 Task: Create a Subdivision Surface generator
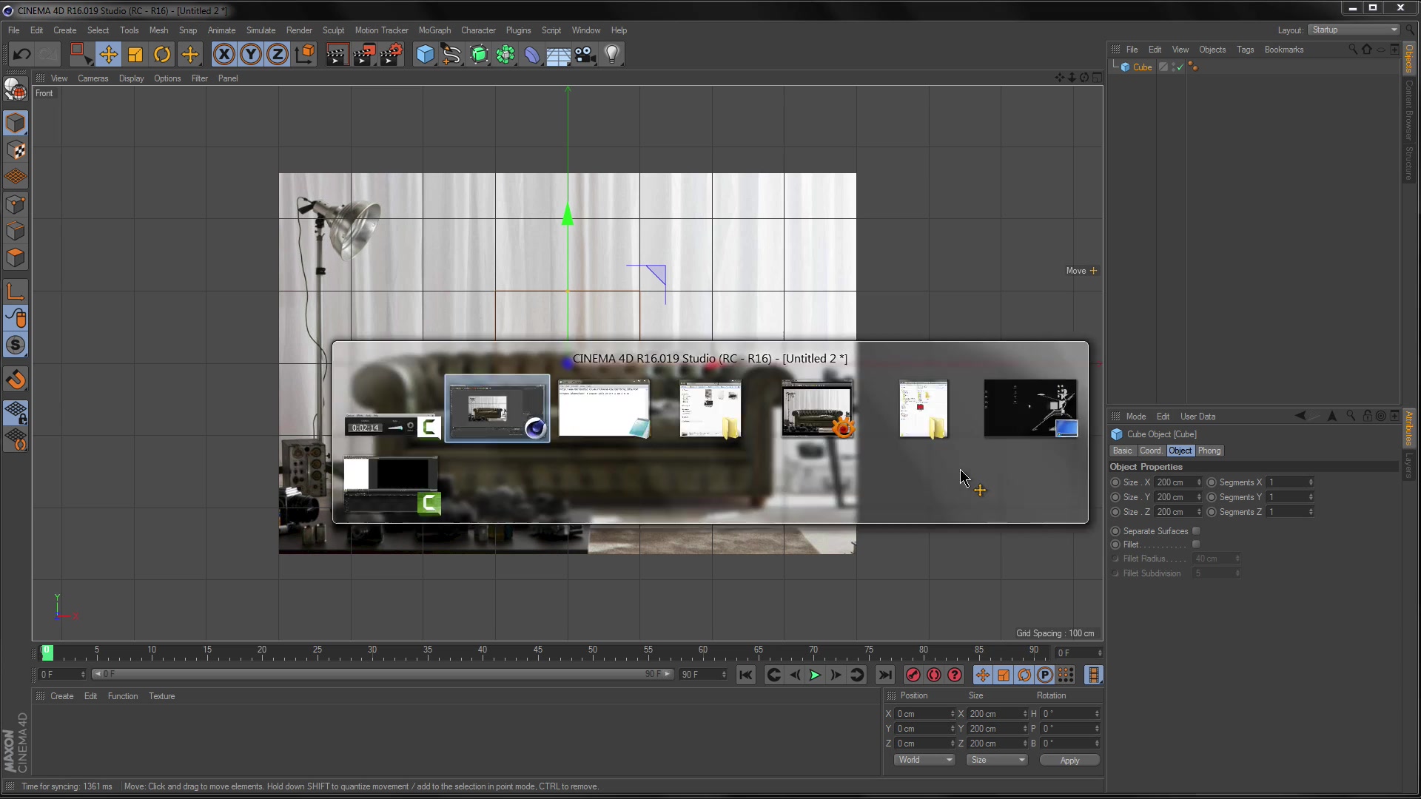(x=480, y=54)
